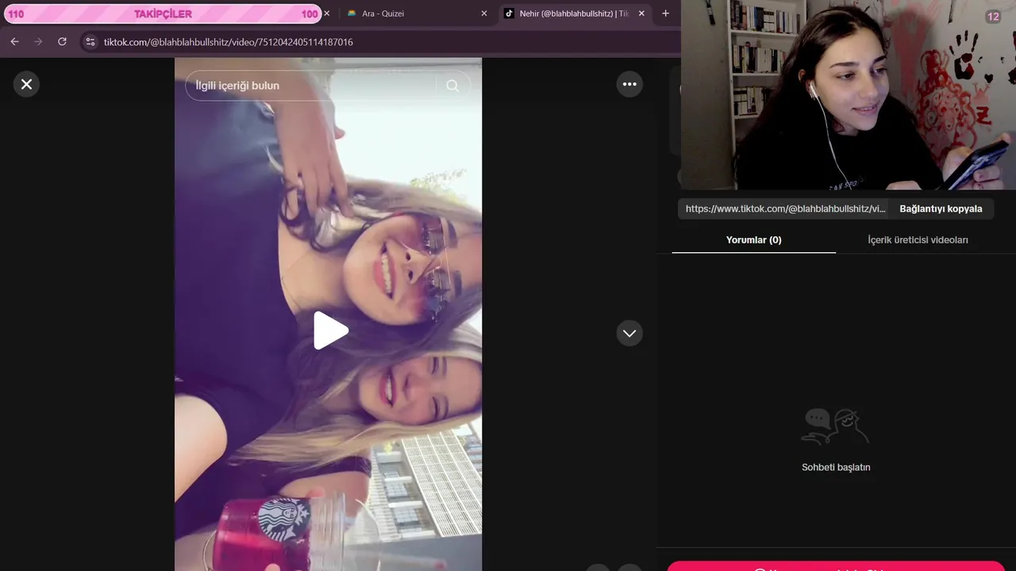Open site information icon in address bar
1016x571 pixels.
[90, 42]
